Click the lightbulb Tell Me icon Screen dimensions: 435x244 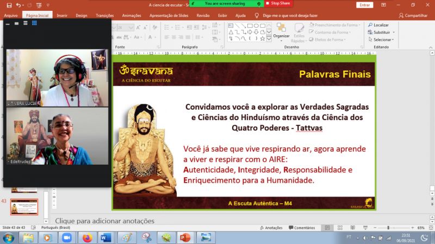click(257, 16)
